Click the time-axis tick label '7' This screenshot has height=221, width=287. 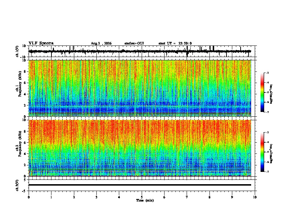pos(187,197)
